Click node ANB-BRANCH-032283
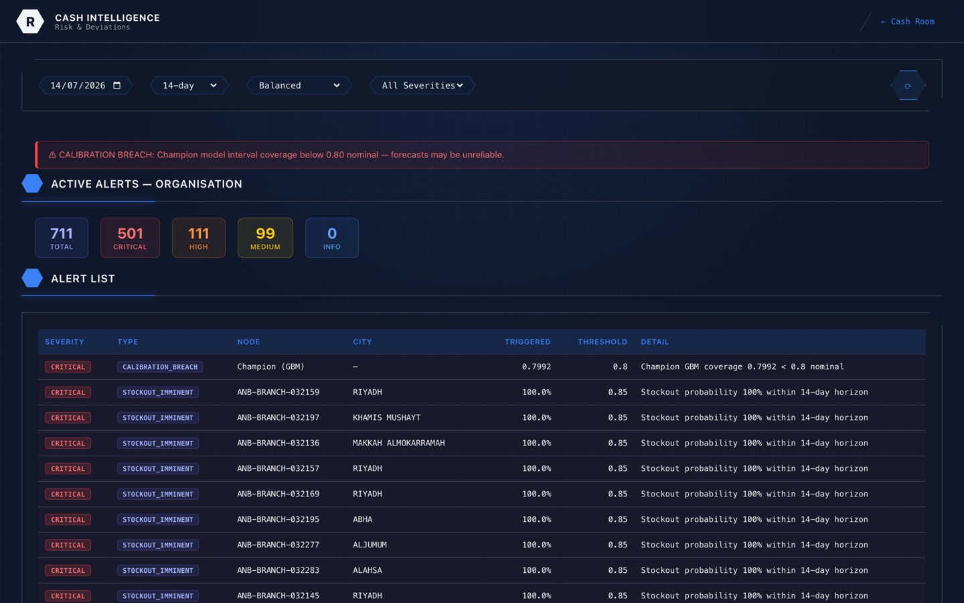The image size is (964, 603). pos(278,570)
